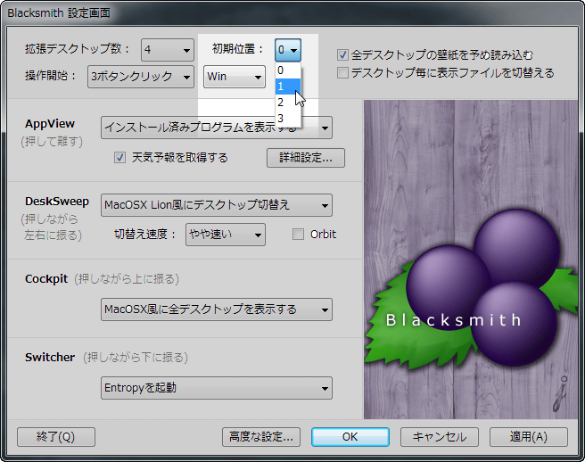Screen dimensions: 585x462
Task: Toggle 全デスクトップの壁紙を予め読み込む checkbox
Action: 342,55
